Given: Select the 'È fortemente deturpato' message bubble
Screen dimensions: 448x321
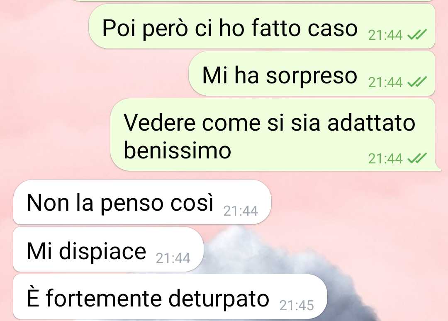Looking at the screenshot, I should coord(170,297).
